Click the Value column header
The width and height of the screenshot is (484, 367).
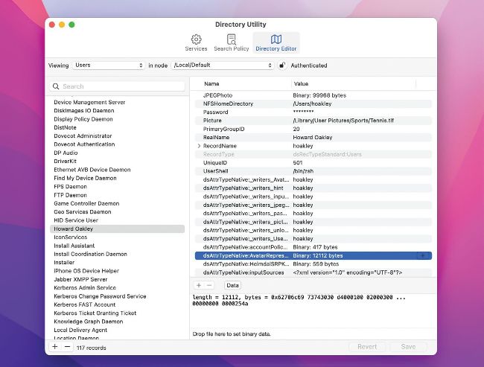tap(301, 84)
